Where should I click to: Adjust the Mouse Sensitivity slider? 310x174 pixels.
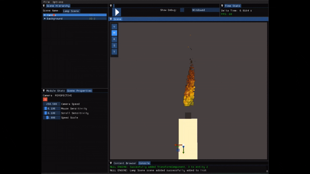52,109
